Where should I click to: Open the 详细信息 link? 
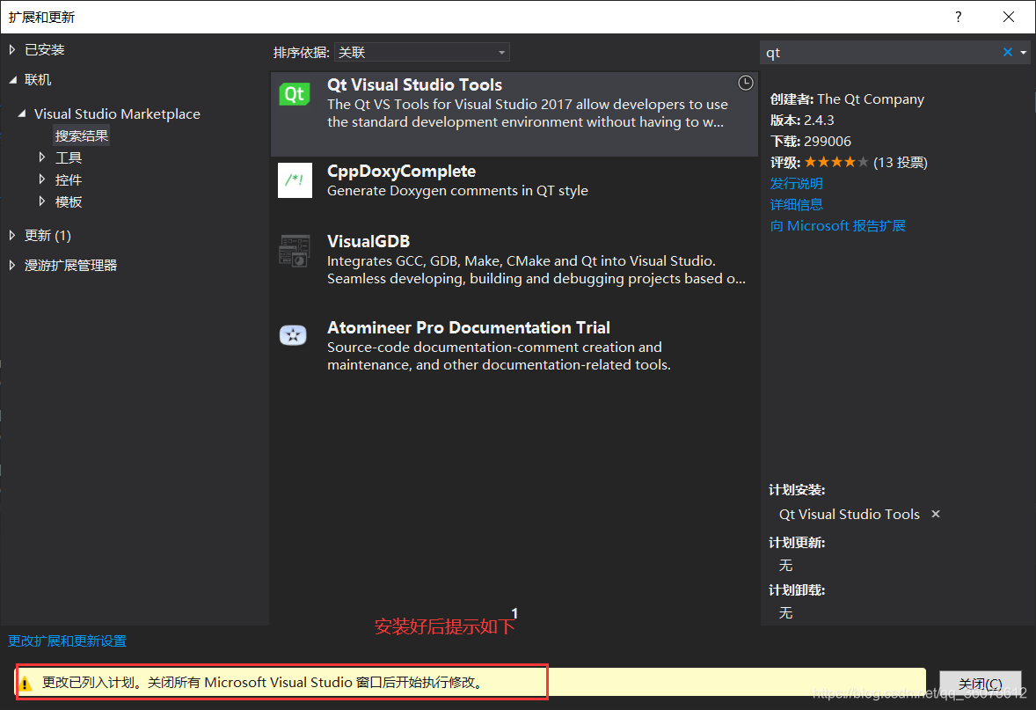click(796, 204)
